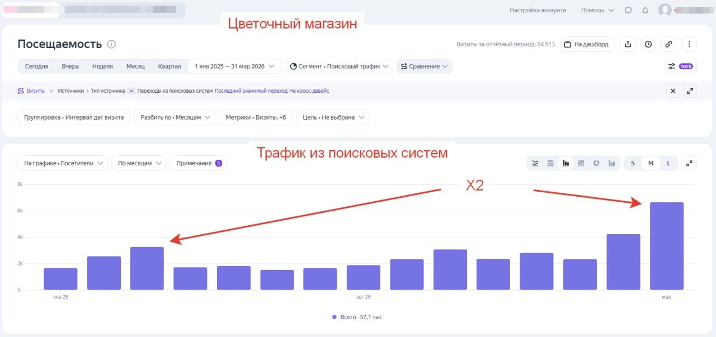This screenshot has height=337, width=716.
Task: Select the Вчера period tab
Action: pos(70,66)
